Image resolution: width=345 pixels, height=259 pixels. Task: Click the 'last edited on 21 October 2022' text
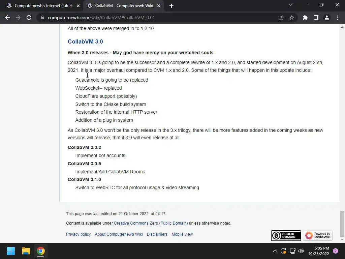pos(116,213)
